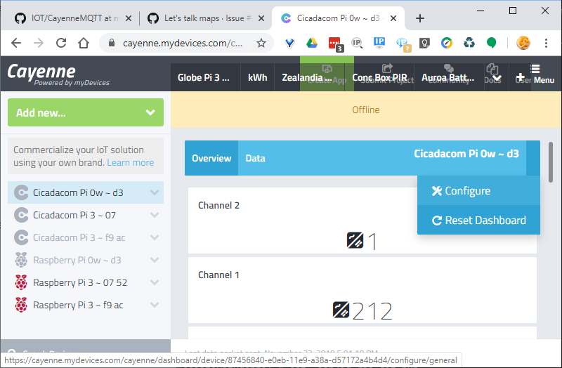Open the Chrome profile avatar
The width and height of the screenshot is (562, 368).
pos(523,43)
